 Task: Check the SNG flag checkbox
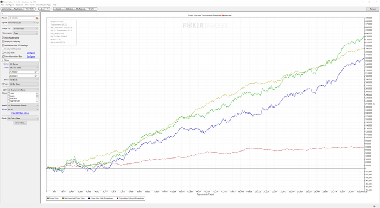click(9, 93)
